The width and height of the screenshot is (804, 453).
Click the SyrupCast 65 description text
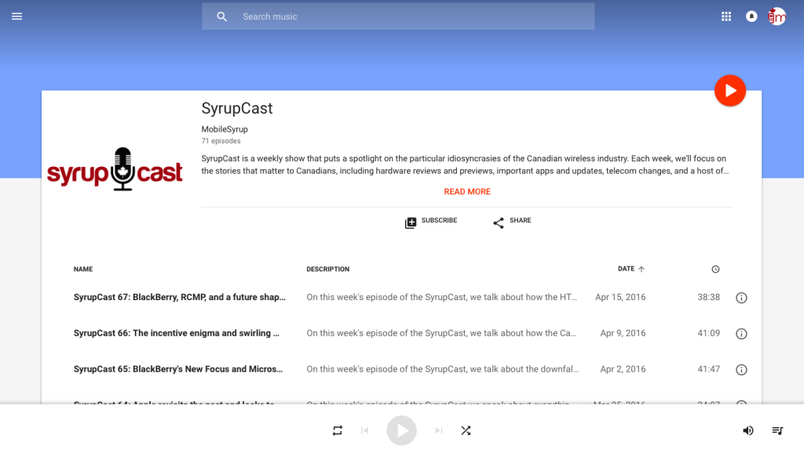click(443, 369)
